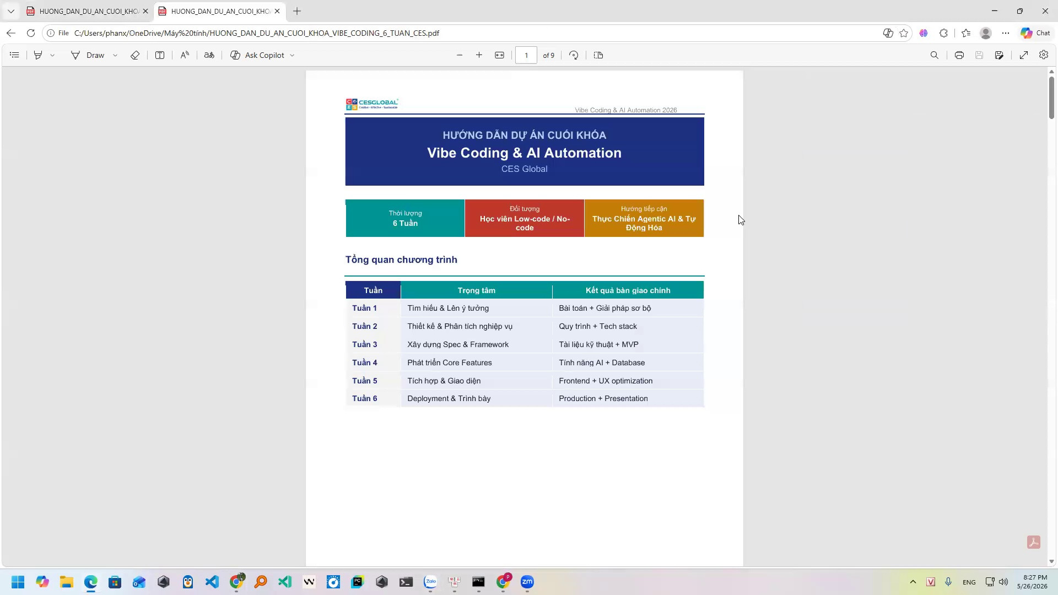The height and width of the screenshot is (595, 1058).
Task: Open the Translate tool
Action: pyautogui.click(x=209, y=55)
